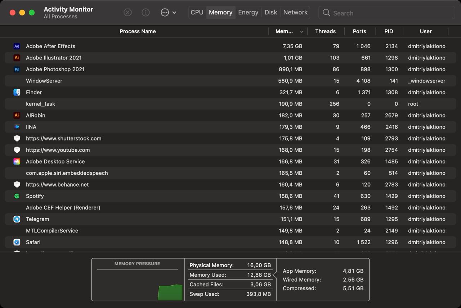Image resolution: width=461 pixels, height=308 pixels.
Task: Click the Adobe Photoshop 2021 icon
Action: (x=17, y=69)
